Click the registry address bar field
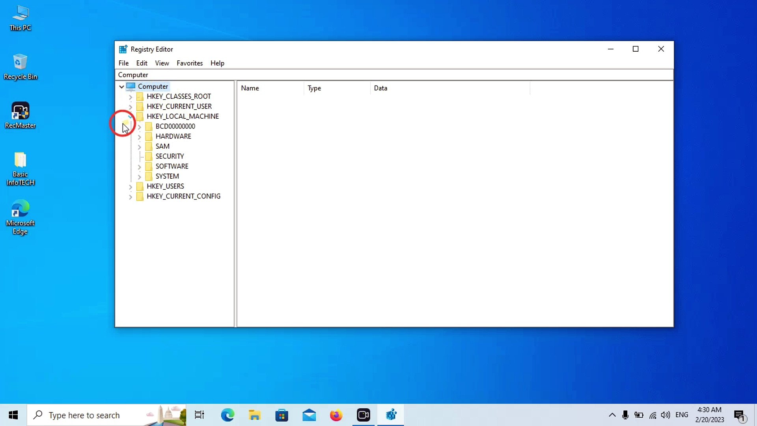 394,75
